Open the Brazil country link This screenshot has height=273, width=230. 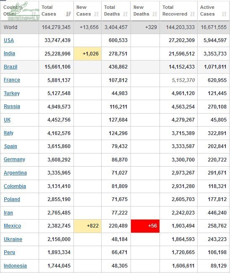10,67
